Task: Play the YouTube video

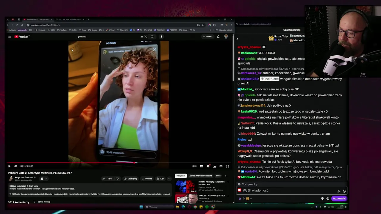Action: point(9,166)
